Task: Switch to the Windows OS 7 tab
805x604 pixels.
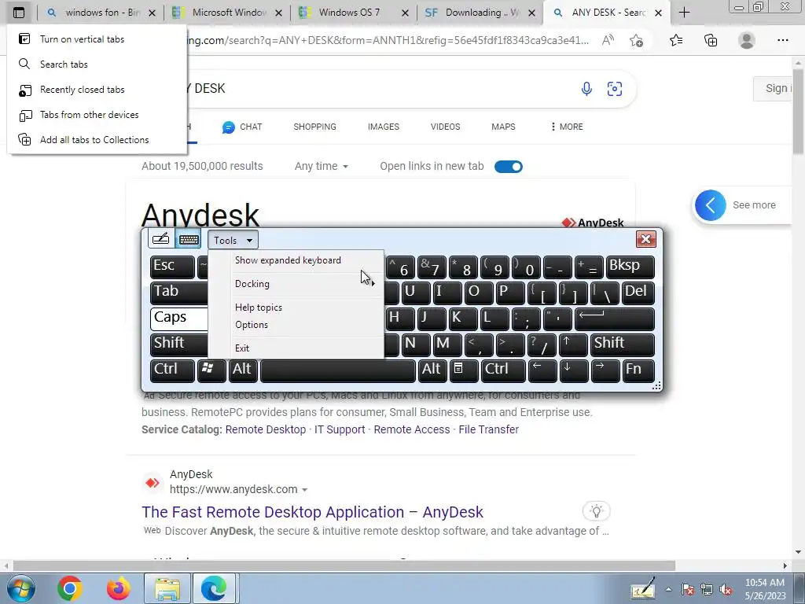Action: pos(355,13)
